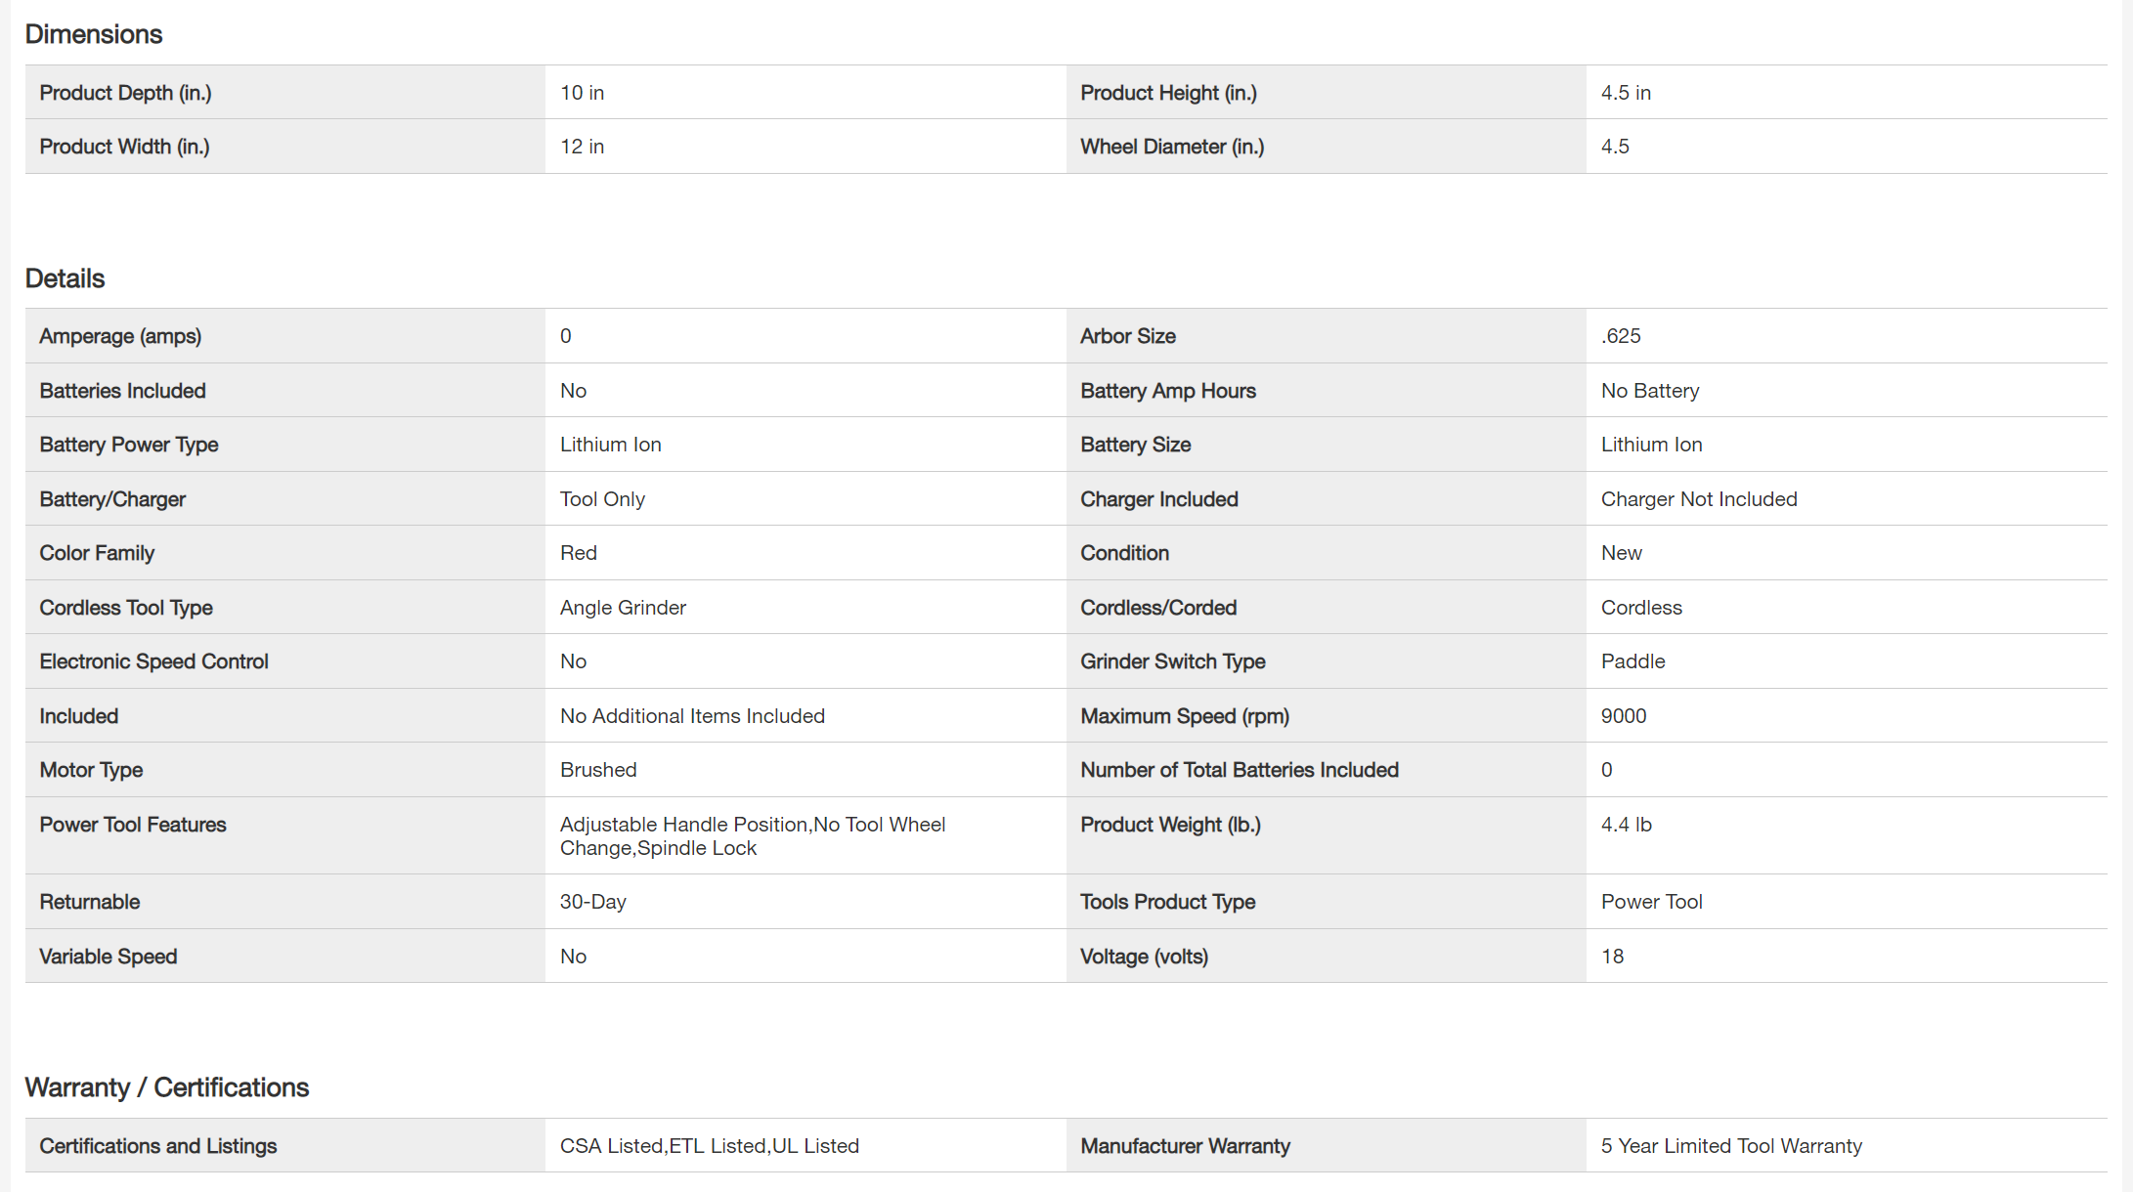Click the 5 Year Limited Tool Warranty value

pos(1731,1146)
